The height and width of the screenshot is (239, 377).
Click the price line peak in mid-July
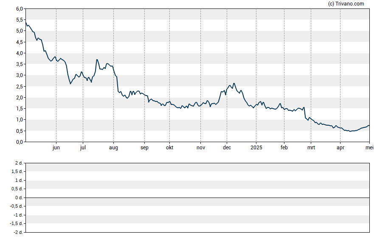[97, 59]
